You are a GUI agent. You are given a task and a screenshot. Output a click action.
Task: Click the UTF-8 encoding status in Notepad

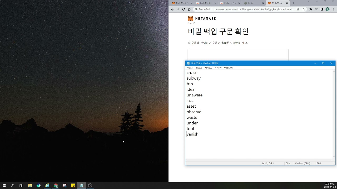[319, 163]
